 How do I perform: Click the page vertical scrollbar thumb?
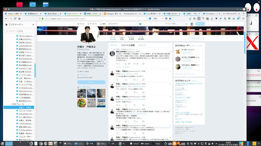point(245,42)
